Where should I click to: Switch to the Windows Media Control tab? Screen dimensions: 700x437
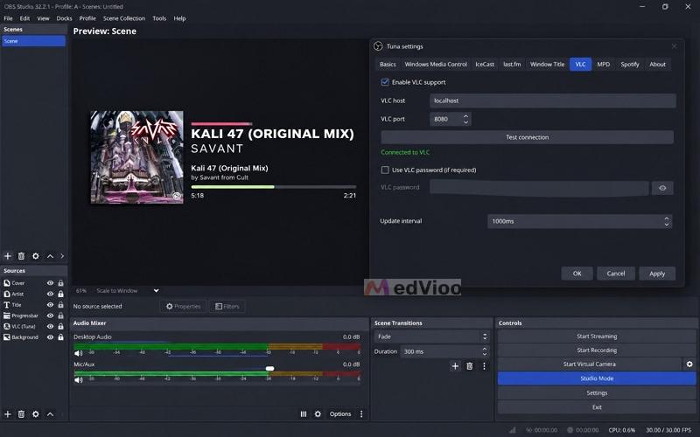point(435,64)
